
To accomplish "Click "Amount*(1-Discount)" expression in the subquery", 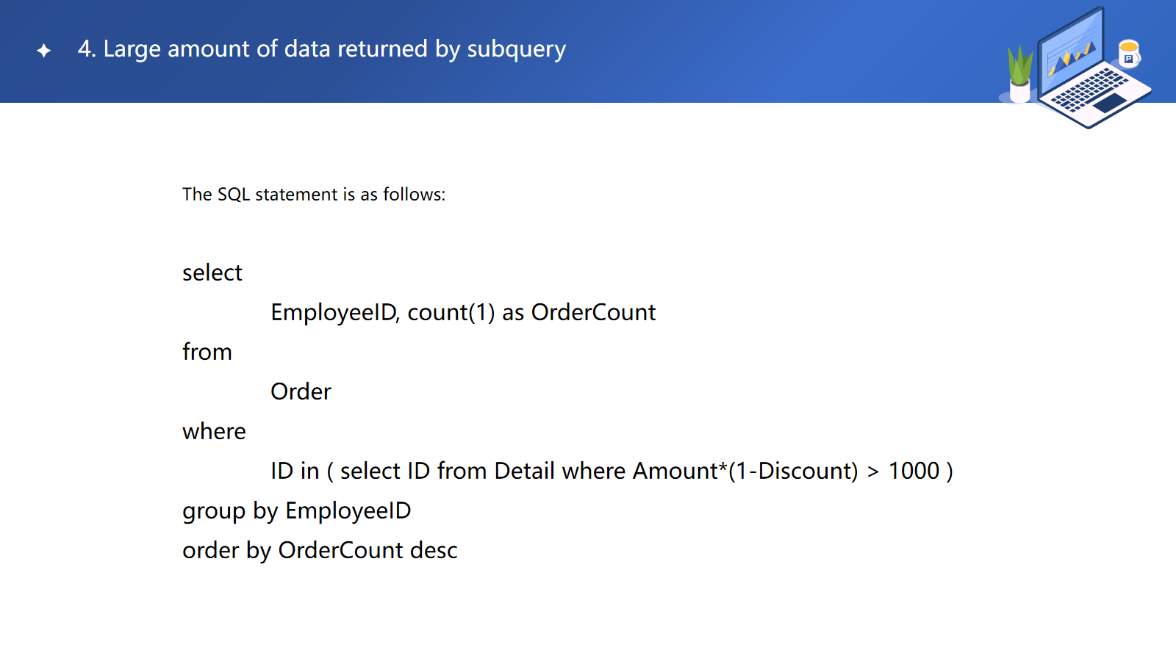I will (745, 472).
